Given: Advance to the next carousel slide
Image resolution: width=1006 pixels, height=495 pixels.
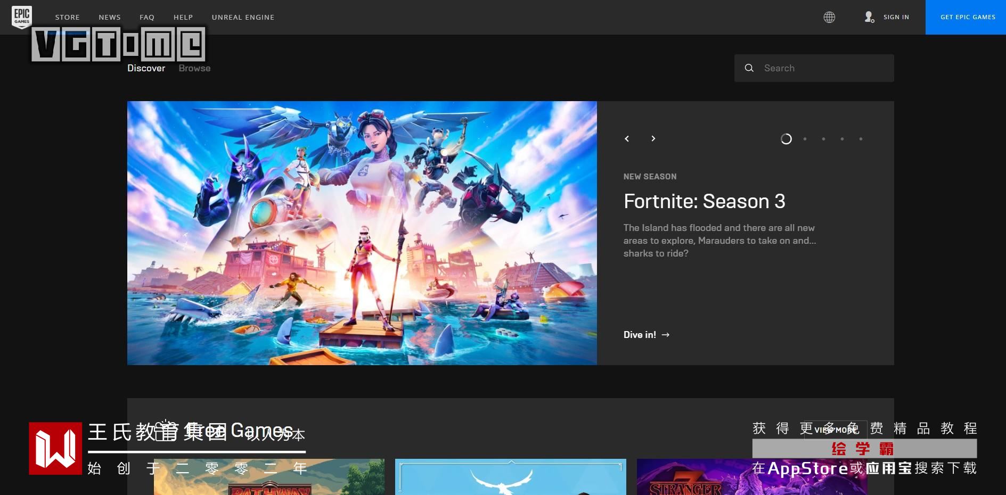Looking at the screenshot, I should [x=653, y=139].
